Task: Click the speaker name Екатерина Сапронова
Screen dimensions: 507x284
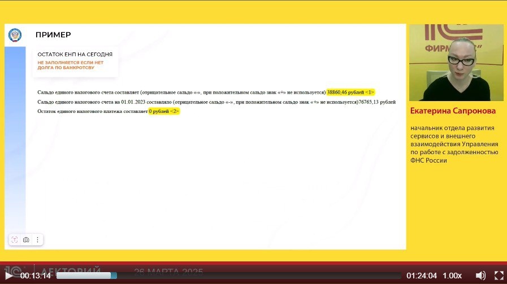Action: [x=453, y=111]
